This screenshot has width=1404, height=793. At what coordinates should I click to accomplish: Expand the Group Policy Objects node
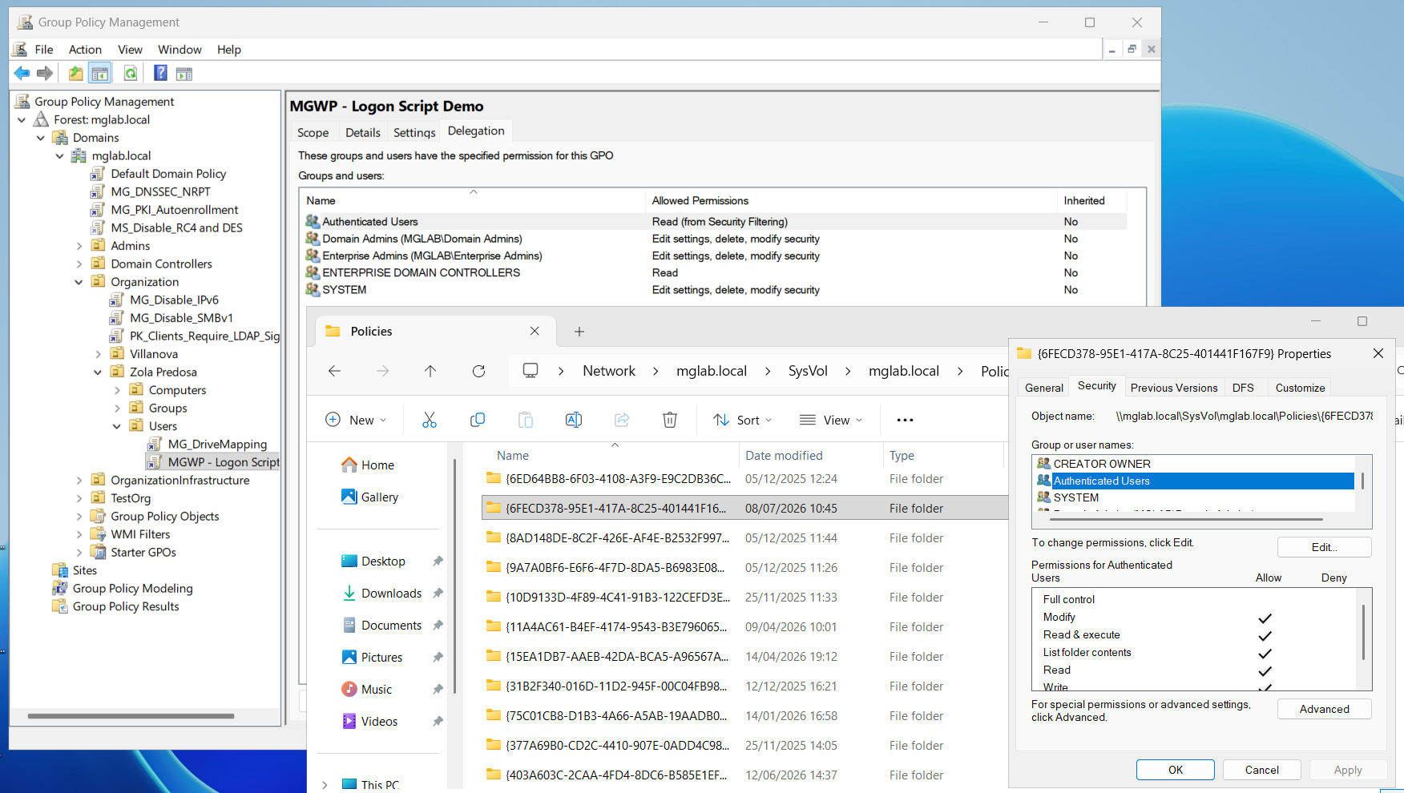coord(79,517)
